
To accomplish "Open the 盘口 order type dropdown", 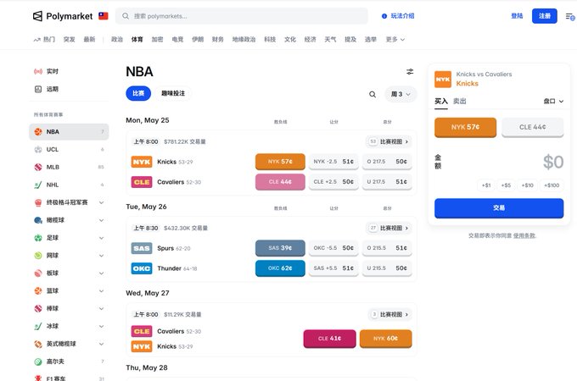I will click(553, 102).
